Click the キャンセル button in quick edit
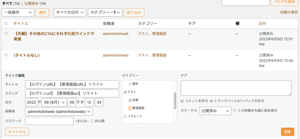Screen dimensions: 300x139 point(17,132)
